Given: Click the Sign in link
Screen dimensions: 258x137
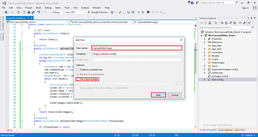Looking at the screenshot, I should coord(245,8).
